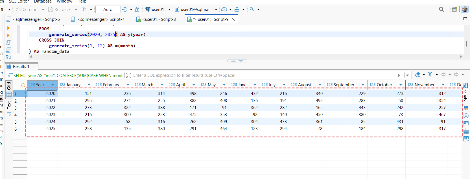Run SQL in new tab arrow icon

[9, 36]
